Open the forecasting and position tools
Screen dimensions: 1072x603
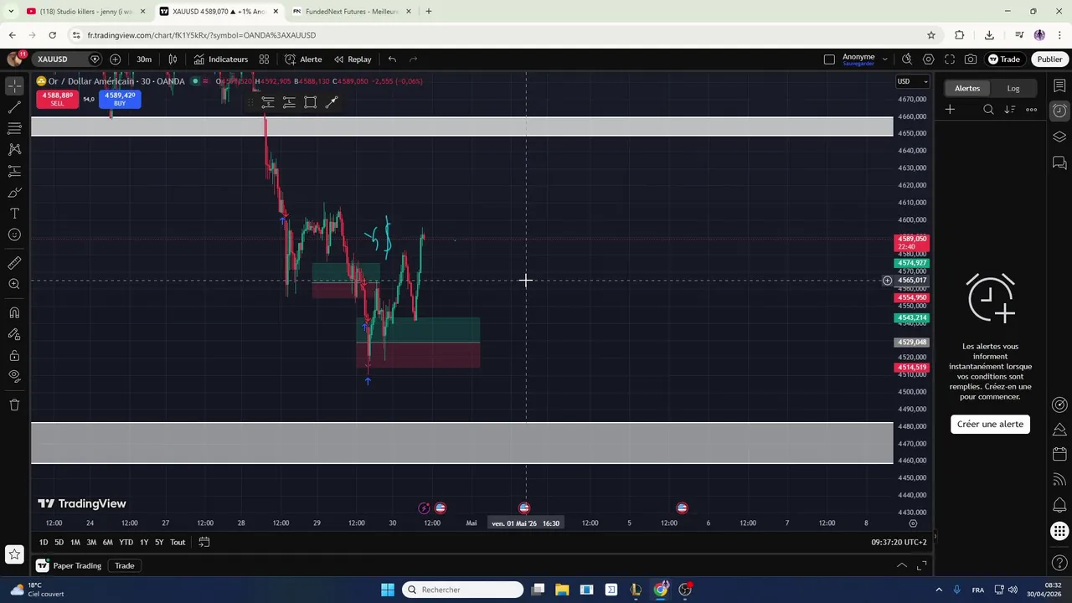14,171
